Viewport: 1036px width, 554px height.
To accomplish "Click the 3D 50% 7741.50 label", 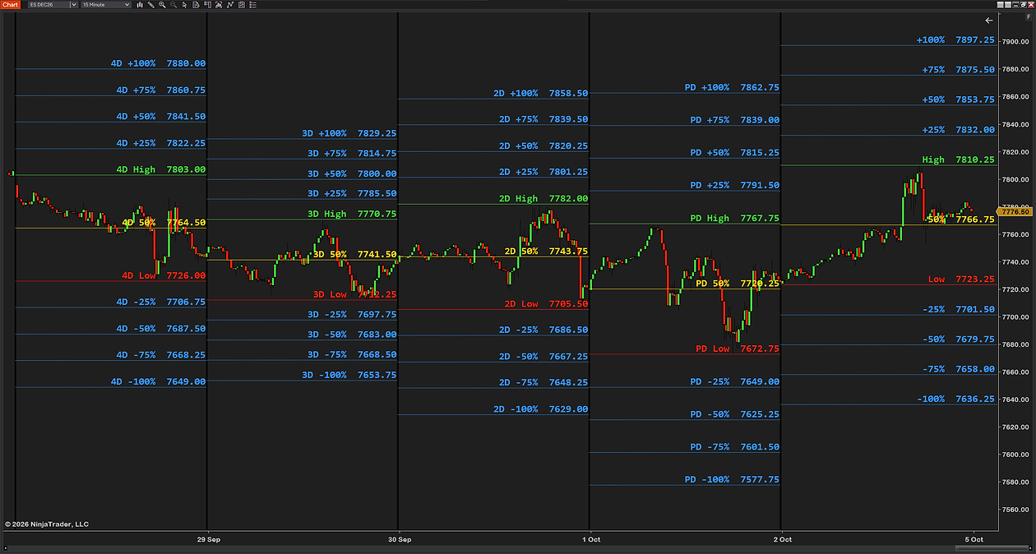I will (x=354, y=255).
